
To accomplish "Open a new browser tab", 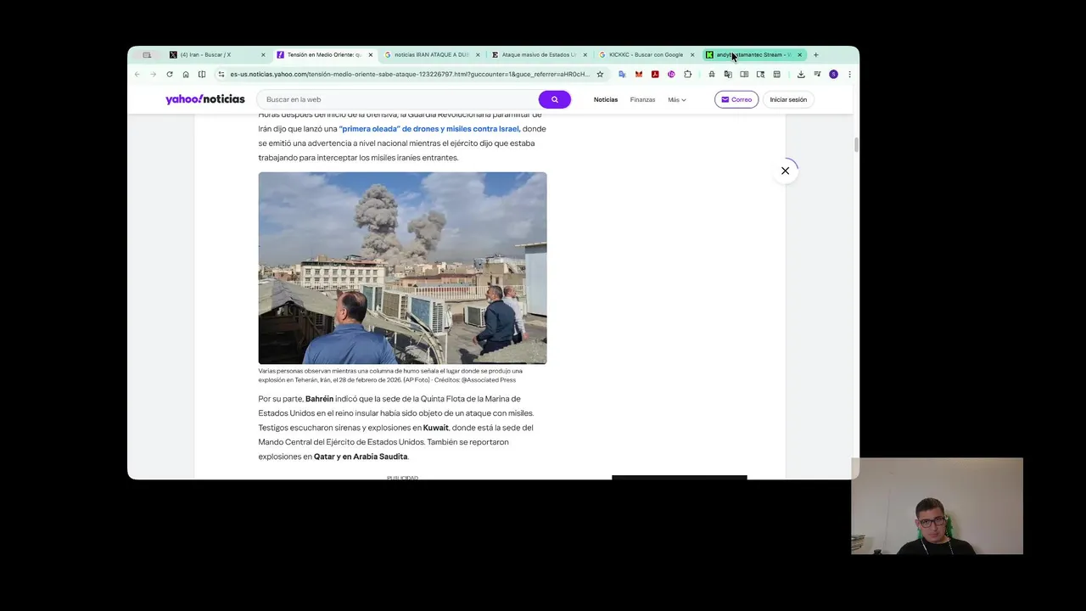I will click(x=816, y=54).
